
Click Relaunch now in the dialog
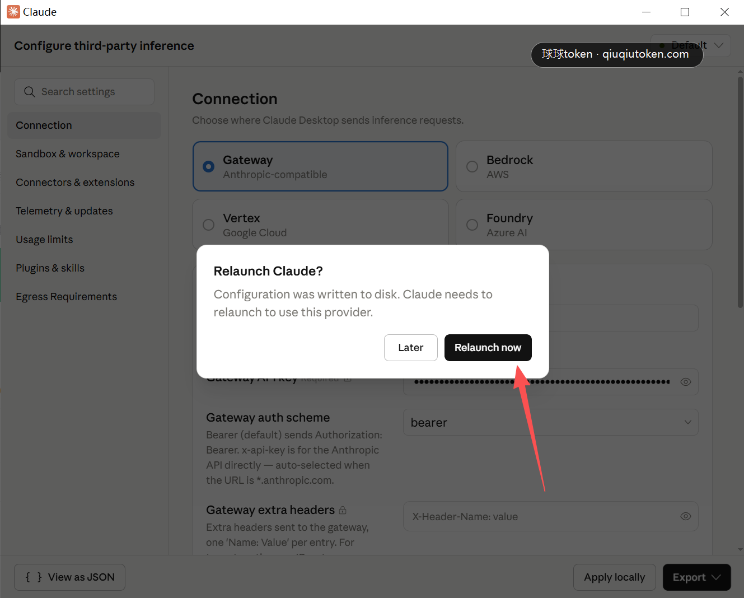[488, 348]
